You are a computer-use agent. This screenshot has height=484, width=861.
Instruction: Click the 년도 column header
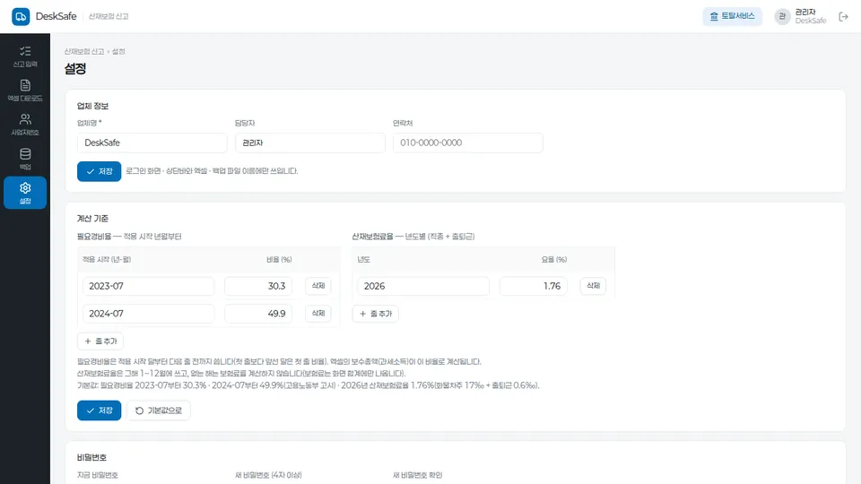tap(363, 260)
